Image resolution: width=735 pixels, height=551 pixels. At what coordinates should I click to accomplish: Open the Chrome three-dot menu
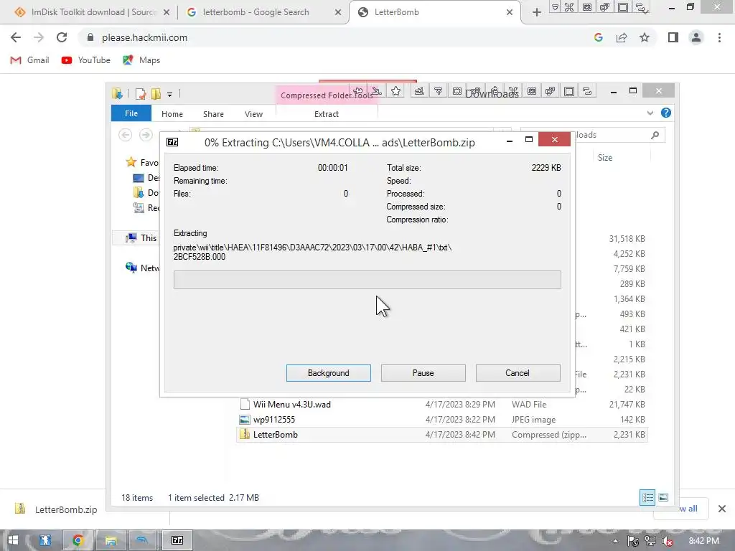[719, 37]
